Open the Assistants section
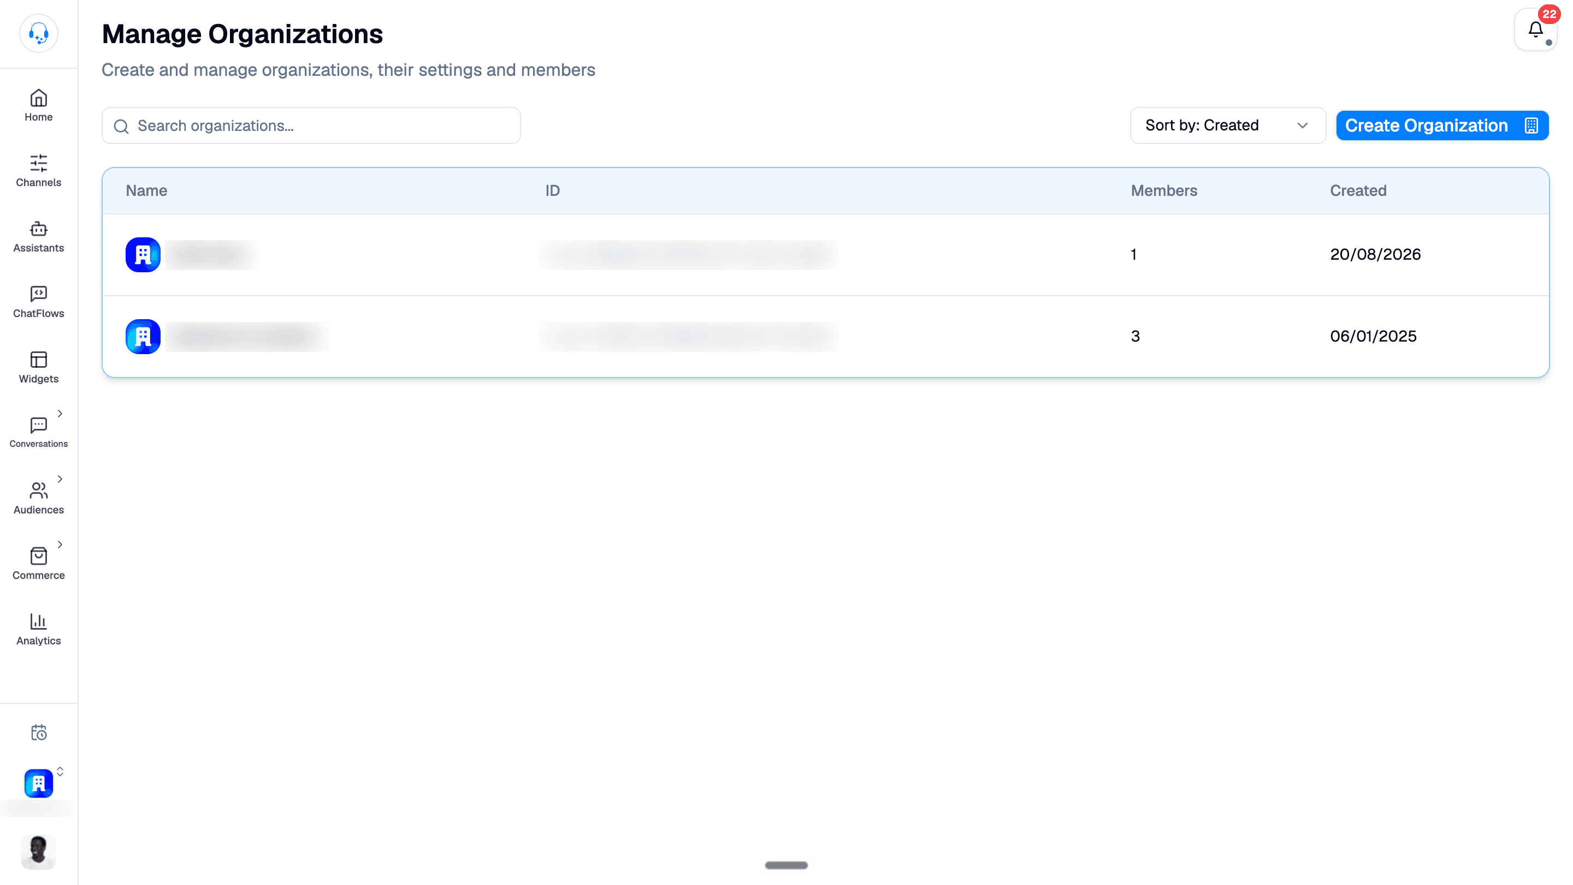This screenshot has width=1573, height=885. (x=38, y=237)
